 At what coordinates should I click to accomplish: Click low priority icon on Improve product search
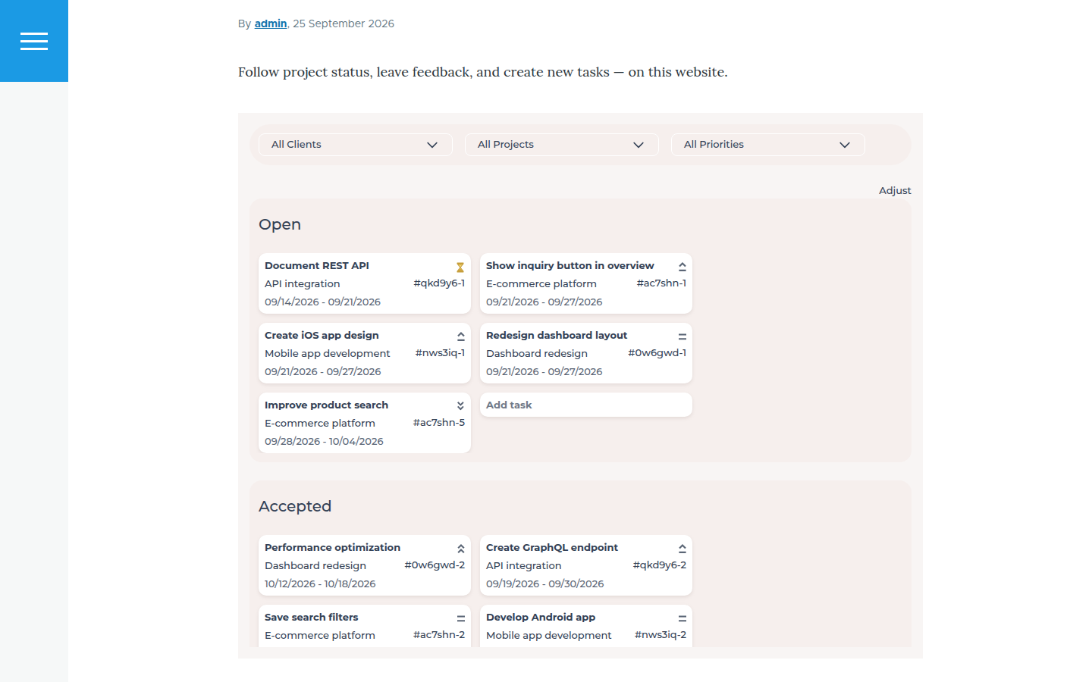pos(460,406)
